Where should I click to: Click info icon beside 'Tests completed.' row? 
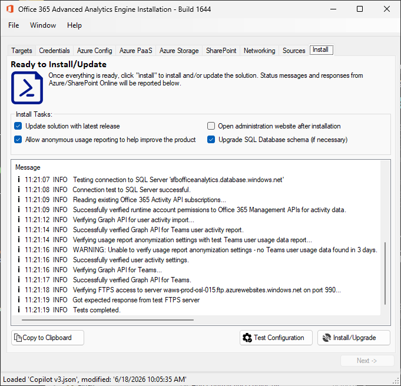(x=19, y=310)
